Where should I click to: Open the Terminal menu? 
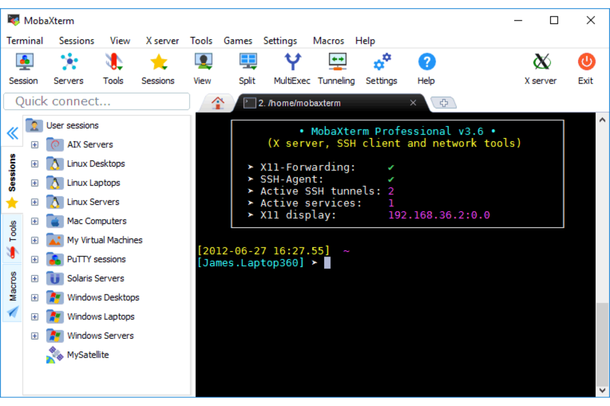24,41
